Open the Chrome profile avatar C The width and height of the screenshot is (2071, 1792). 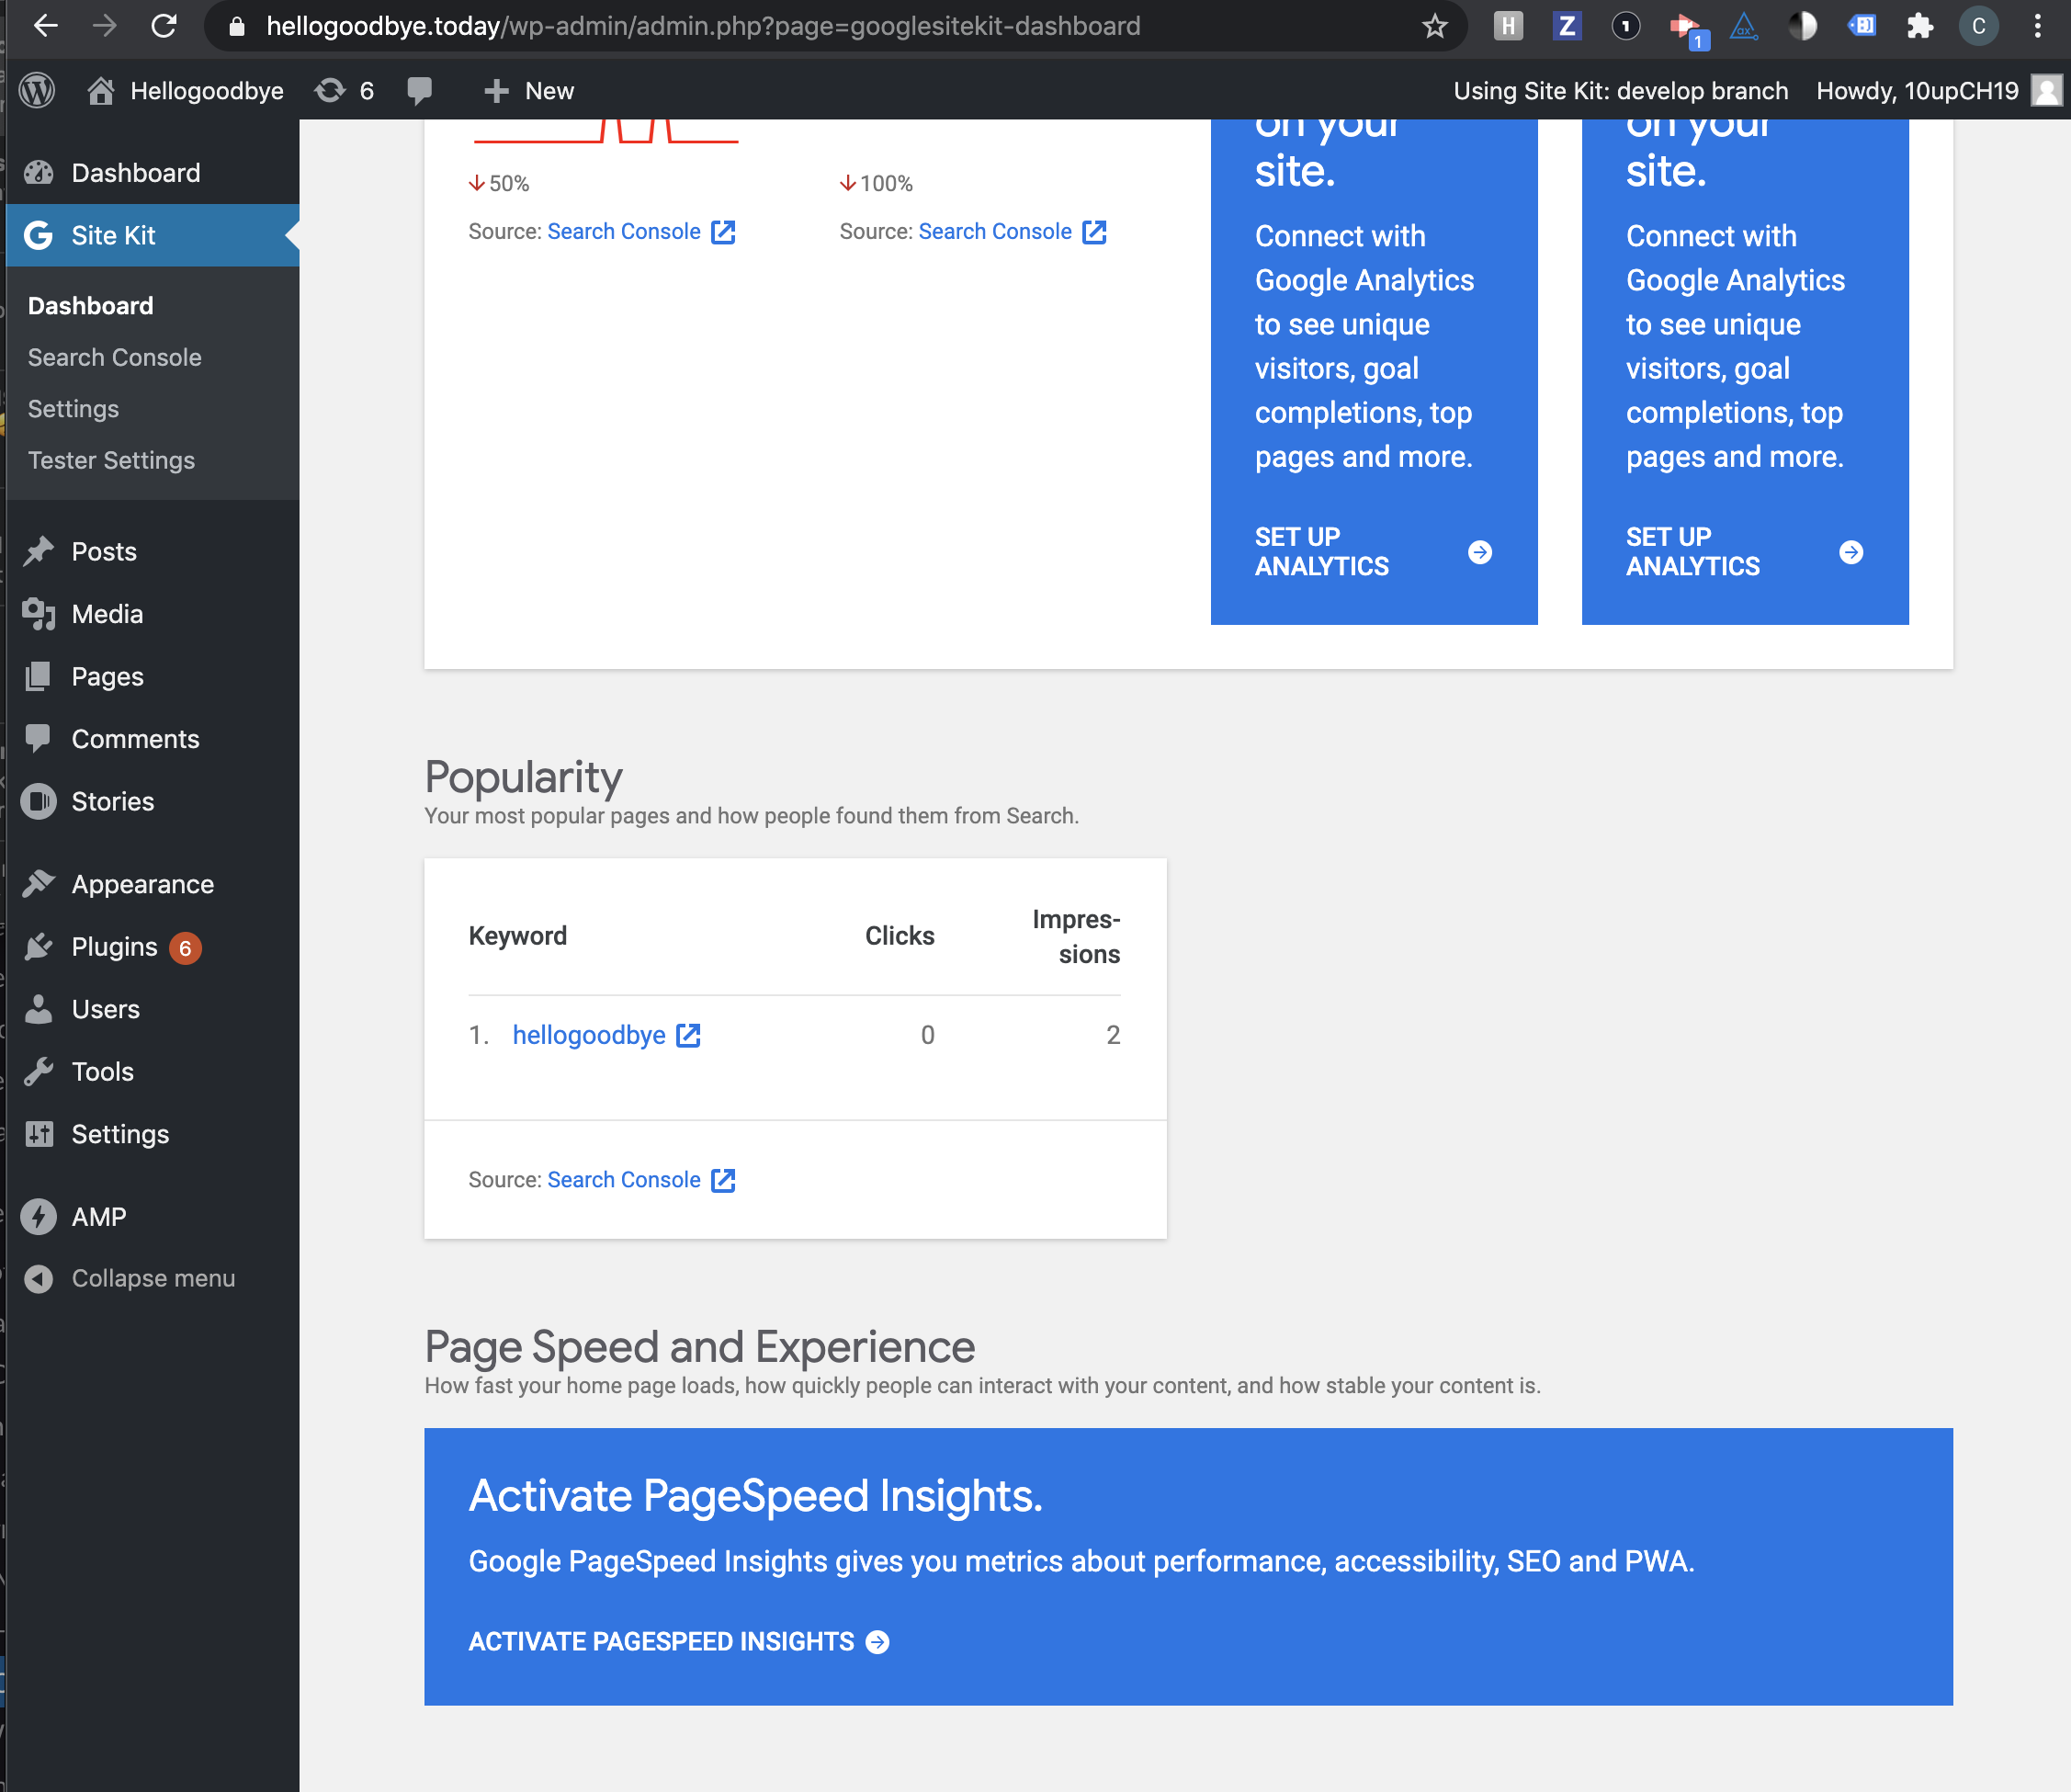(x=1979, y=26)
